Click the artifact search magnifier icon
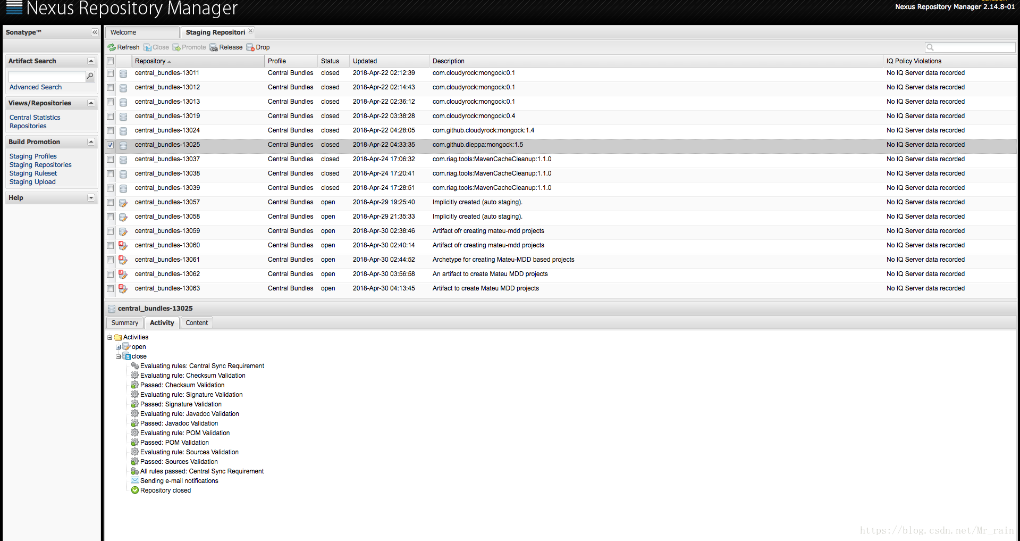 [90, 76]
